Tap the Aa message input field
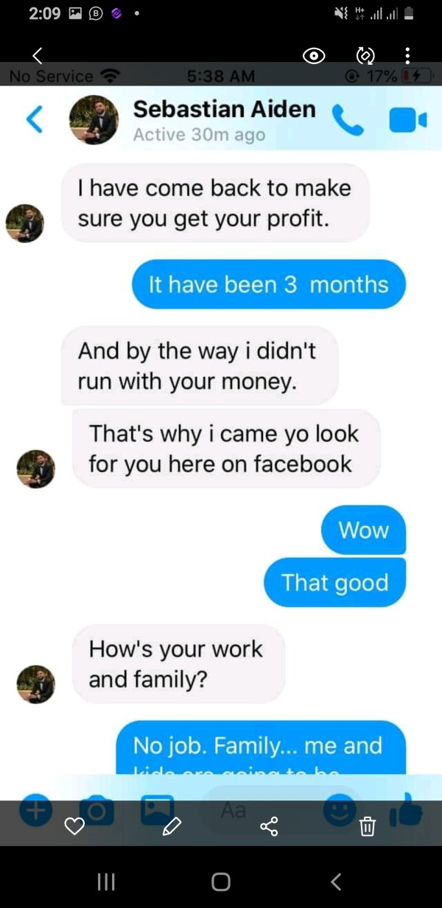The width and height of the screenshot is (442, 908). pos(258,810)
